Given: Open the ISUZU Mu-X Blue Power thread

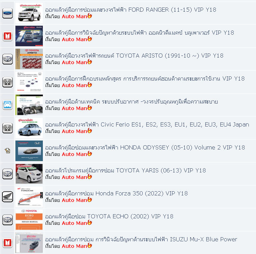Looking at the screenshot, I should click(141, 240).
